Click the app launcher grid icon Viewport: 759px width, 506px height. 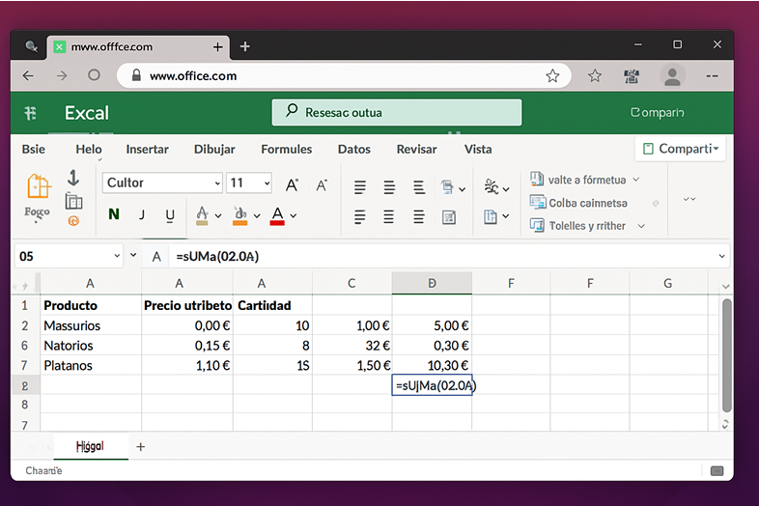30,113
